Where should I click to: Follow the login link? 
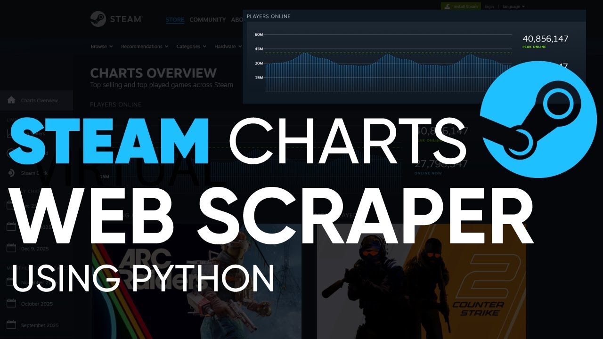tap(489, 7)
